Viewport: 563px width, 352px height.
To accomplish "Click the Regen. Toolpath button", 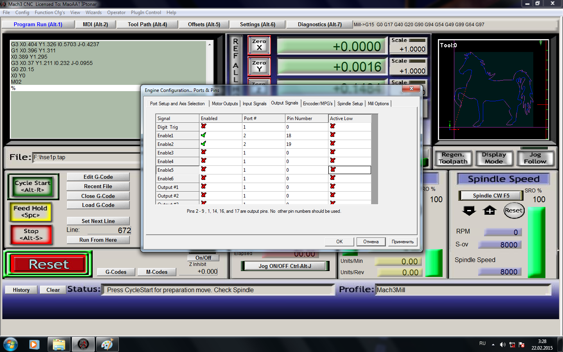I will coord(453,158).
